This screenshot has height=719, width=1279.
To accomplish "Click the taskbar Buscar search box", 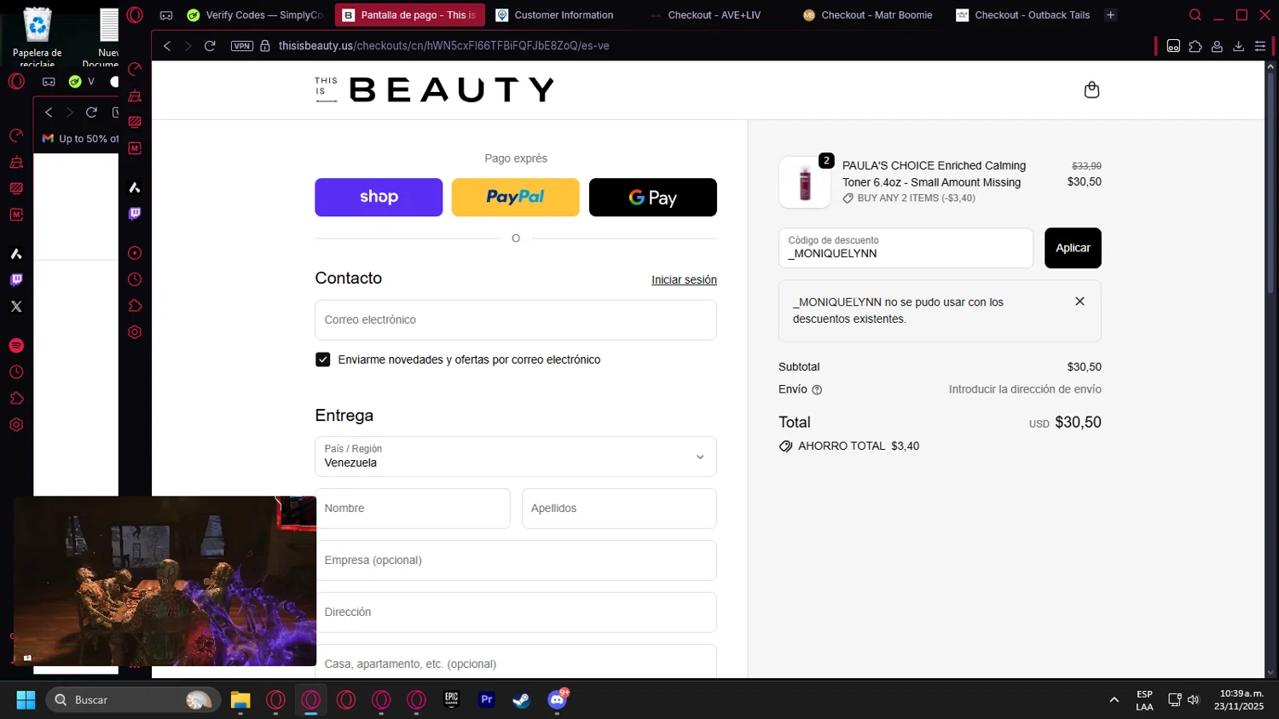I will pos(134,700).
